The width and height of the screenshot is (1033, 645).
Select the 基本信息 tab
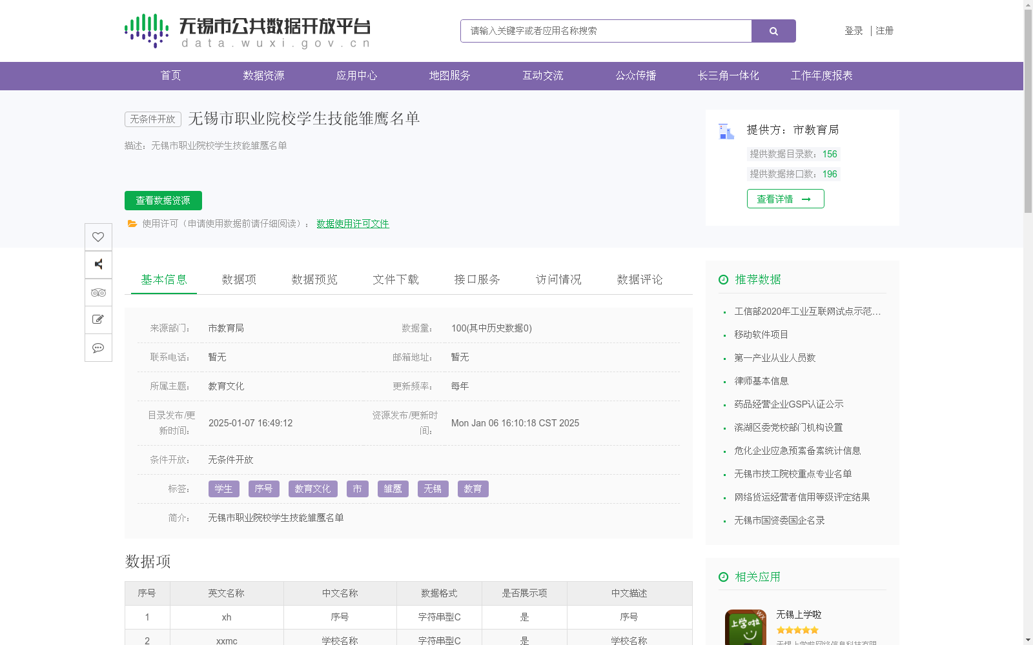coord(164,279)
